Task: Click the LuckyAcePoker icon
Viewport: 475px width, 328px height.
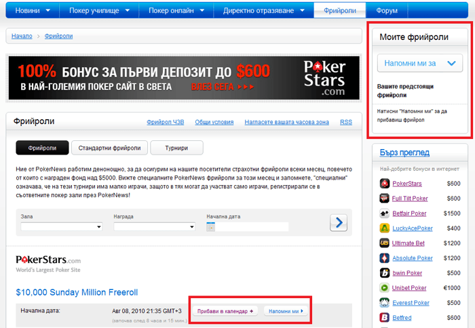Action: pos(385,228)
